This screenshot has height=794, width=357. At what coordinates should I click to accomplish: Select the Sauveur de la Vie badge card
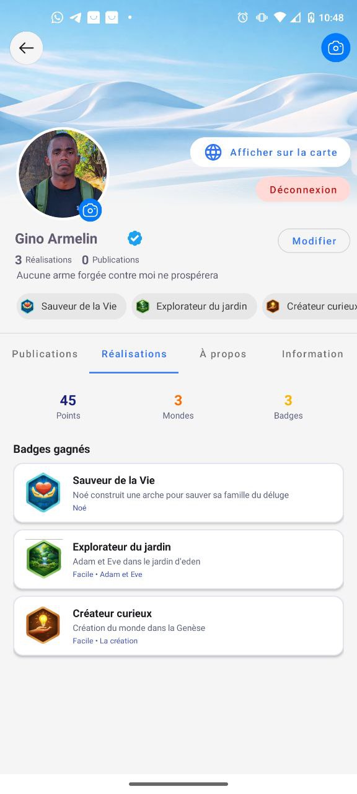178,493
